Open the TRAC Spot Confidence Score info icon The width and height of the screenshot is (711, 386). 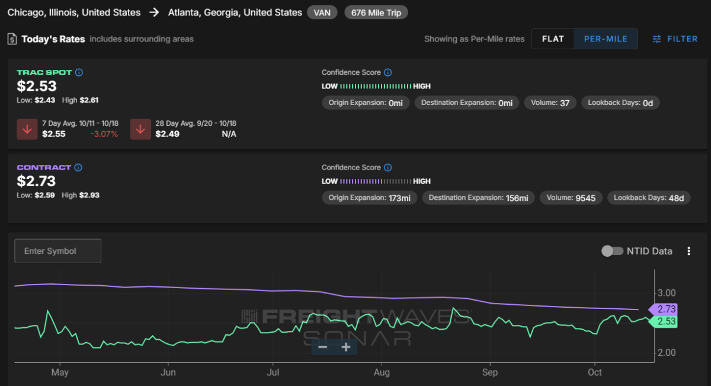(x=388, y=72)
